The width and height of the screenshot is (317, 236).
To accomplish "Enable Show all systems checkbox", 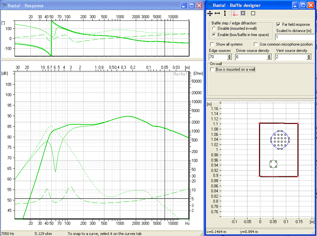I will (212, 44).
